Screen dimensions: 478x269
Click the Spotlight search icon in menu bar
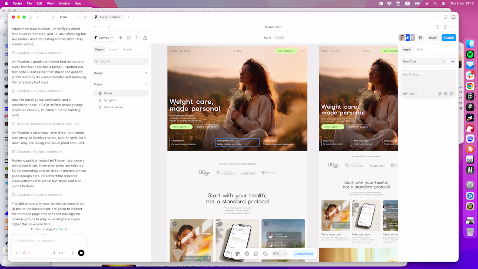click(435, 3)
